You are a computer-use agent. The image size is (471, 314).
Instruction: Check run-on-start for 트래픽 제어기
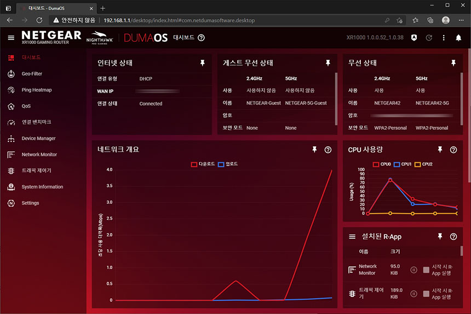click(x=426, y=294)
